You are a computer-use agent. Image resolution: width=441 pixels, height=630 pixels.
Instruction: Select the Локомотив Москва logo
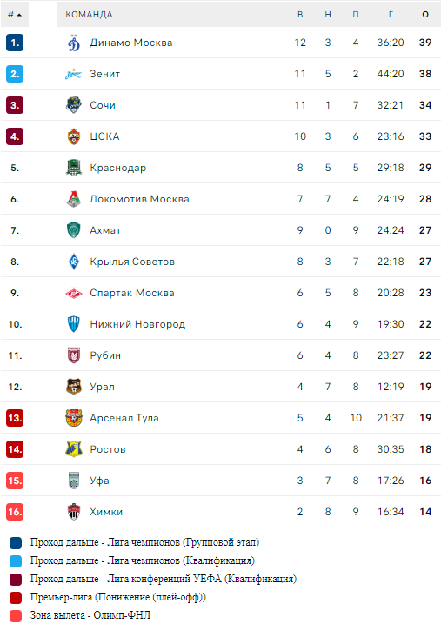74,199
